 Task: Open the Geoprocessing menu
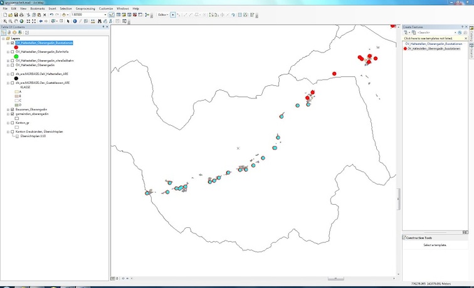(x=85, y=8)
